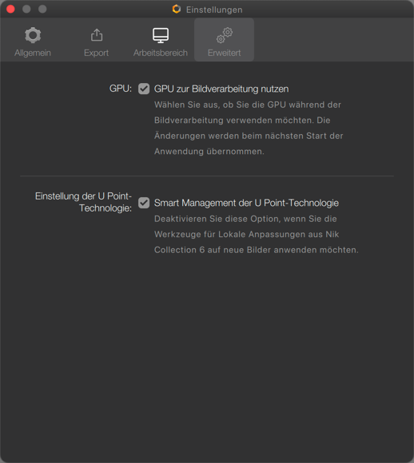Click the GPU description text paragraph
414x463 pixels.
pos(249,128)
